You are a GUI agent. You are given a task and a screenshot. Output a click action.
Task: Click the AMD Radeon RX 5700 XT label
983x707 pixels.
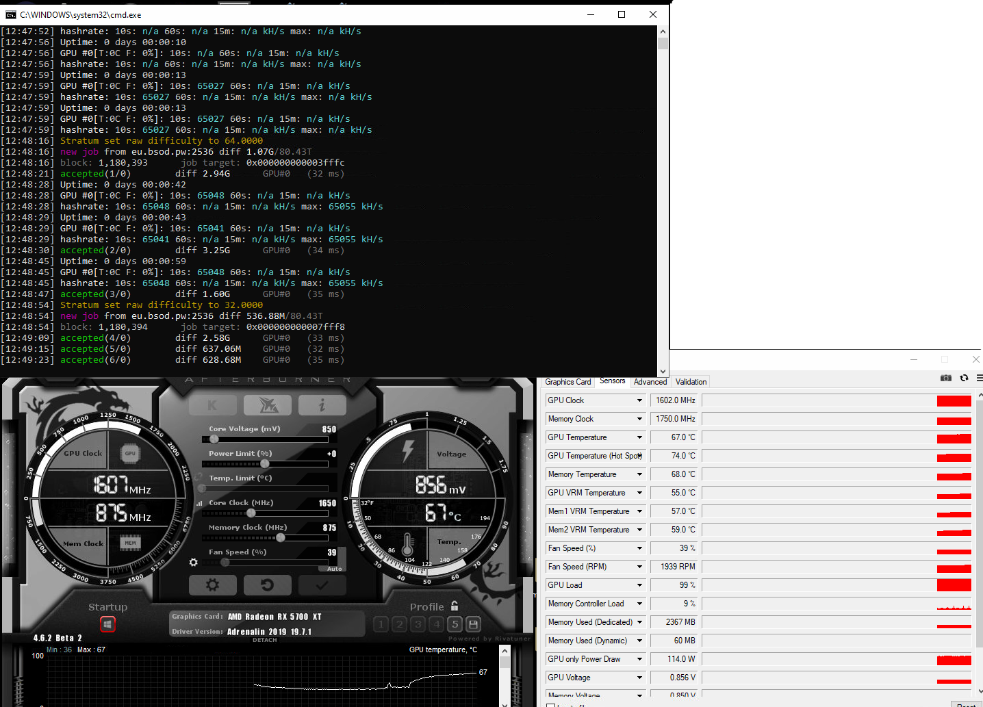(275, 617)
